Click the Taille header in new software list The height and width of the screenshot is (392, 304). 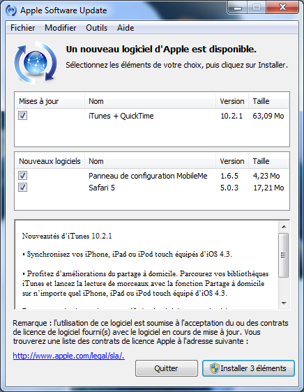click(268, 161)
